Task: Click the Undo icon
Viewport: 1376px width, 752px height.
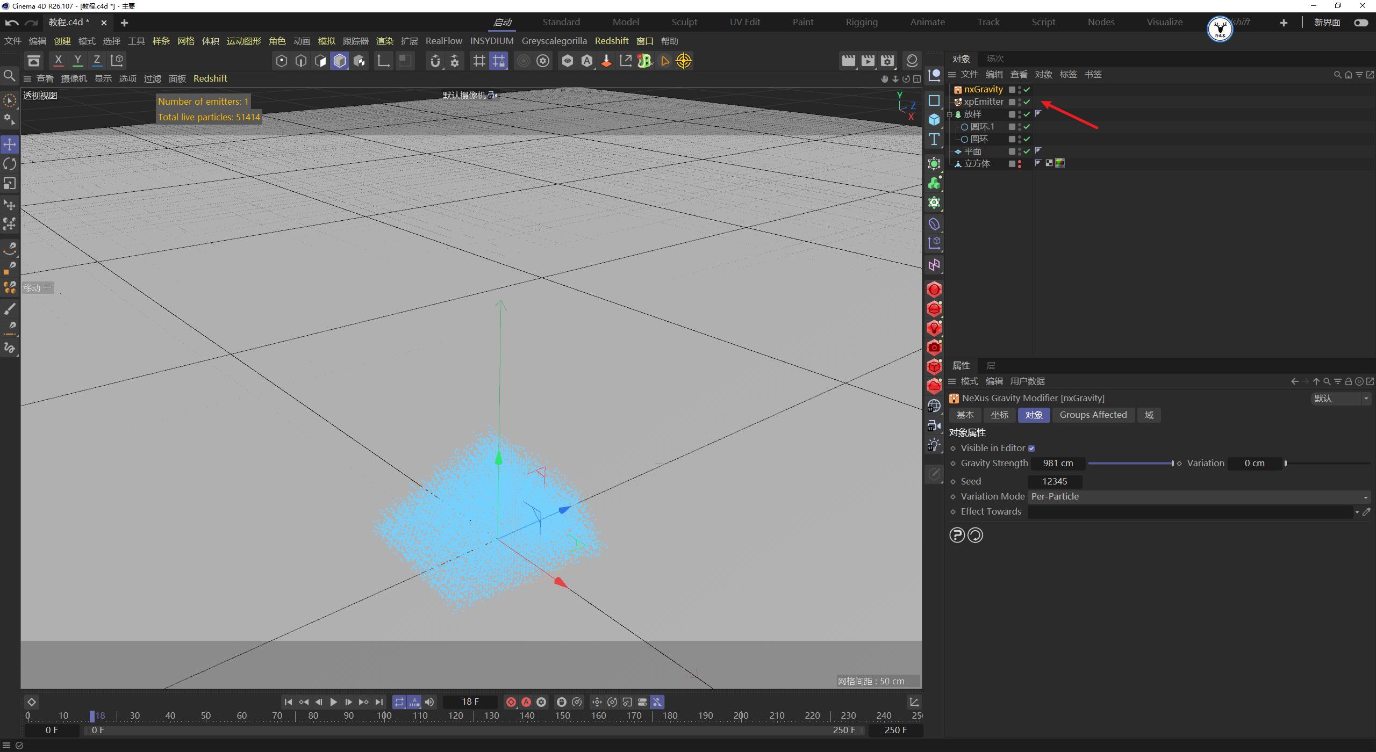Action: click(11, 22)
